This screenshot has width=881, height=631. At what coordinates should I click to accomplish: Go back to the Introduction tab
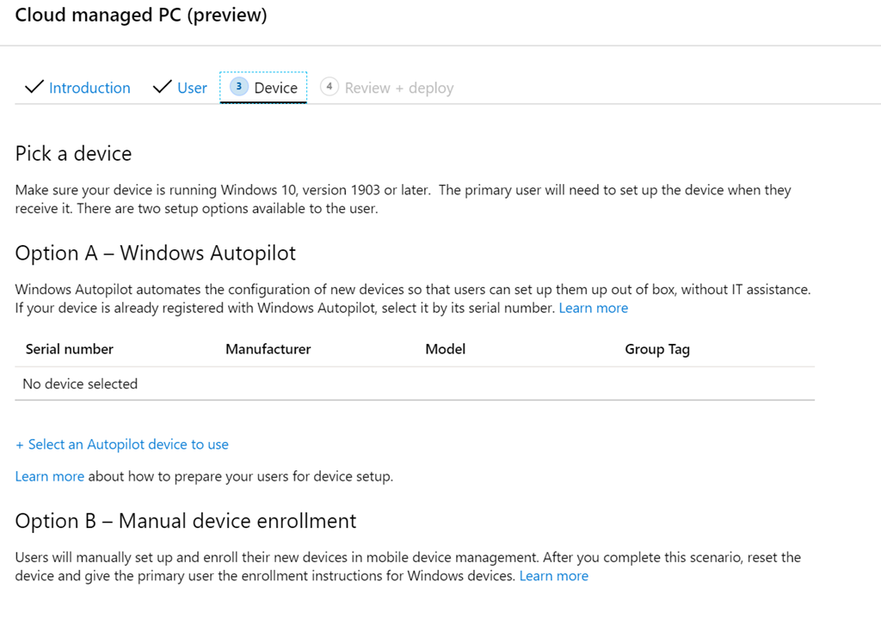[x=89, y=88]
